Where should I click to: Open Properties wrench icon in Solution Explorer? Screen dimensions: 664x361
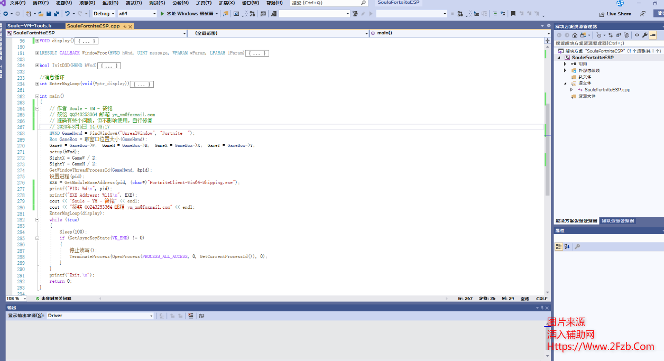644,35
